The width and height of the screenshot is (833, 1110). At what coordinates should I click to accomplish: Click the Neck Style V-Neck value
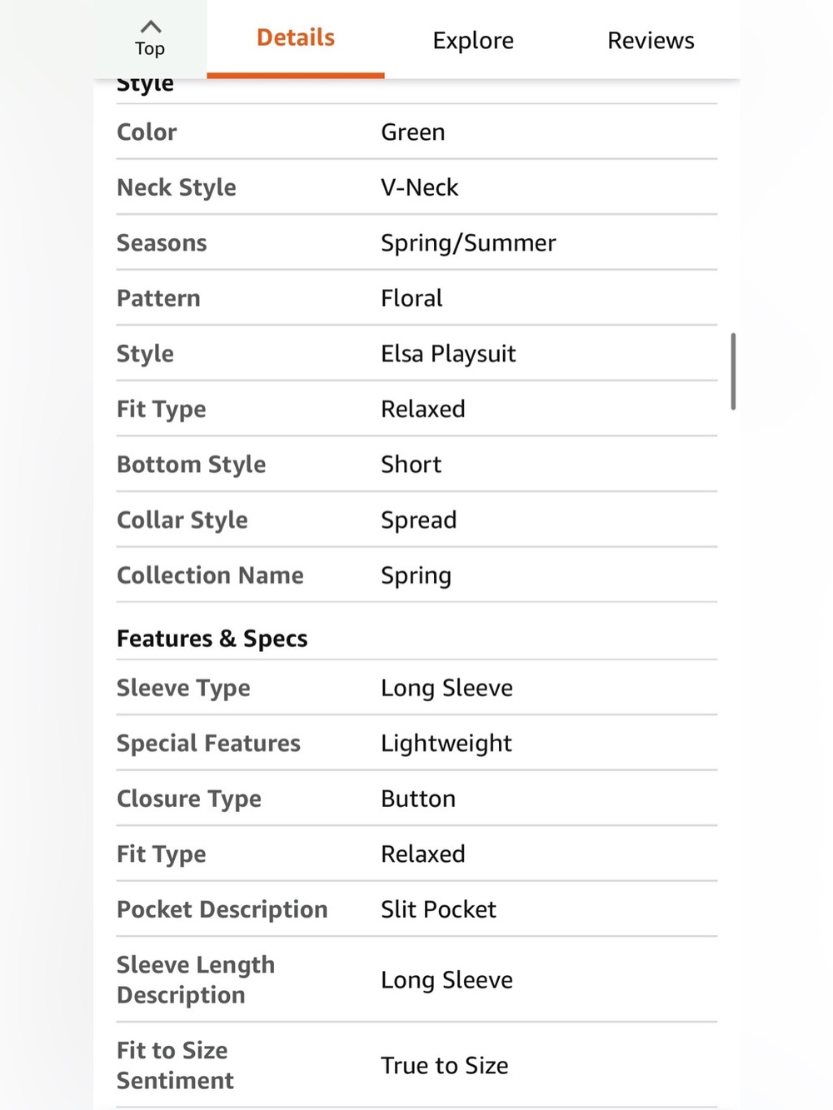(420, 187)
